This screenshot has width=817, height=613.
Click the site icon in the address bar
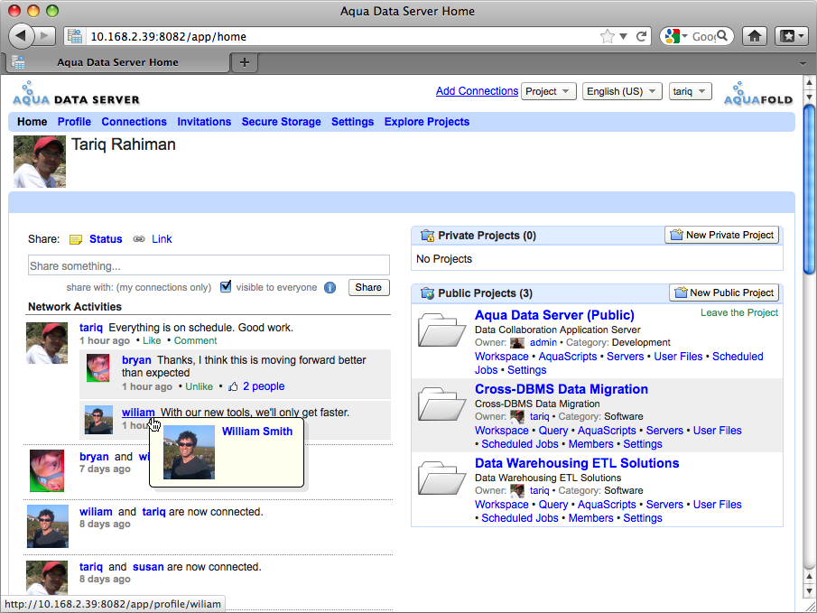(x=75, y=36)
